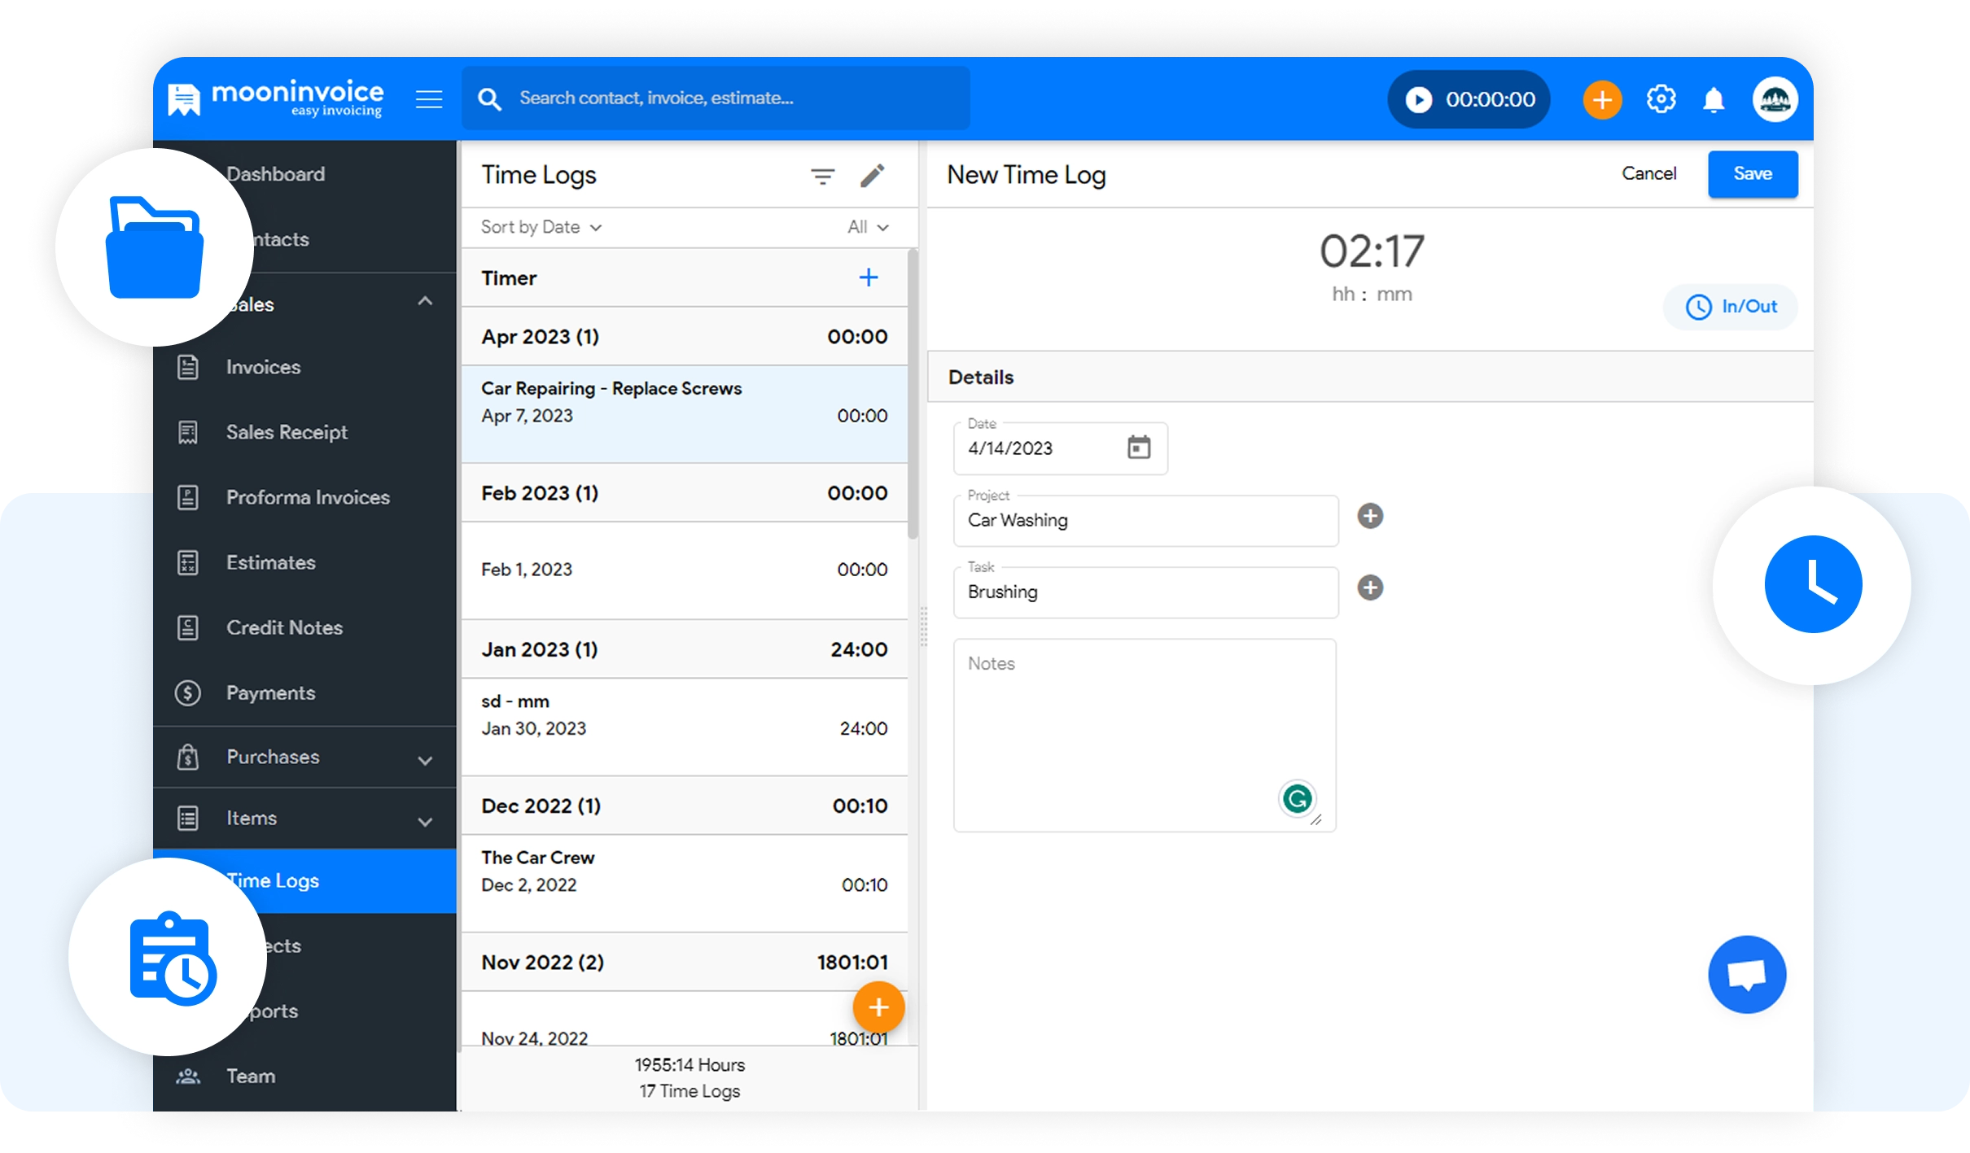This screenshot has height=1153, width=1970.
Task: Click the orange quick-add plus in header
Action: (1602, 99)
